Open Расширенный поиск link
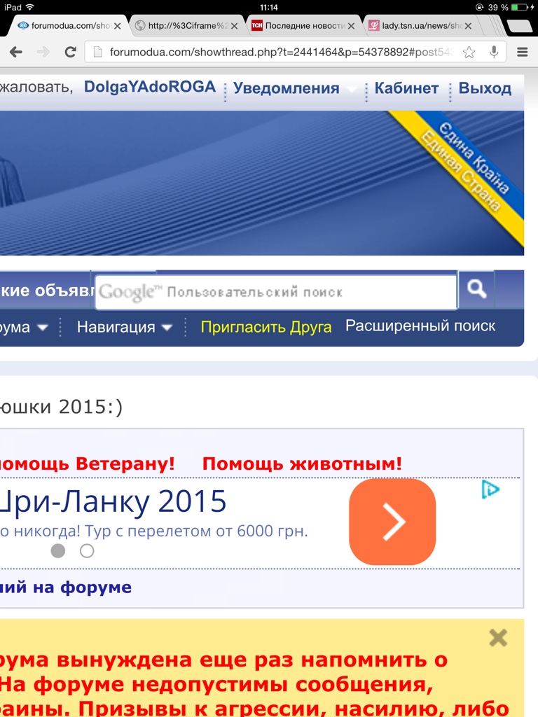This screenshot has width=538, height=717. tap(420, 326)
